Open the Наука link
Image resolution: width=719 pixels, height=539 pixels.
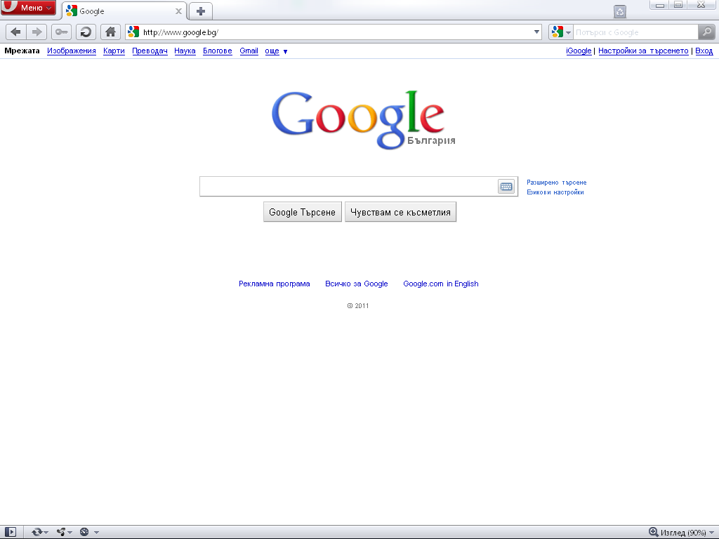tap(185, 51)
